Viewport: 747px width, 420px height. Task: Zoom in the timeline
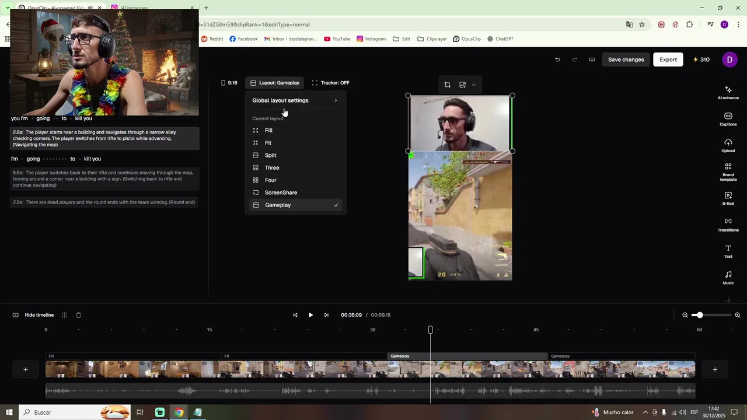[x=738, y=315]
